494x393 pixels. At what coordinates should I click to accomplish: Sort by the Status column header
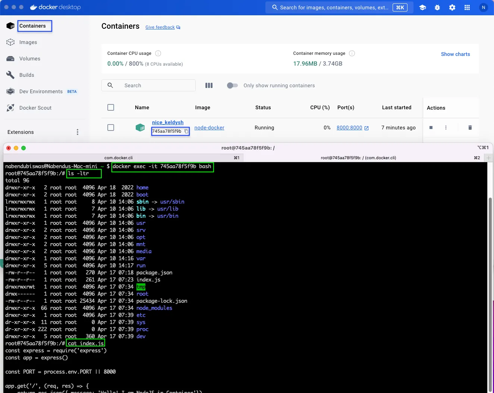(263, 107)
